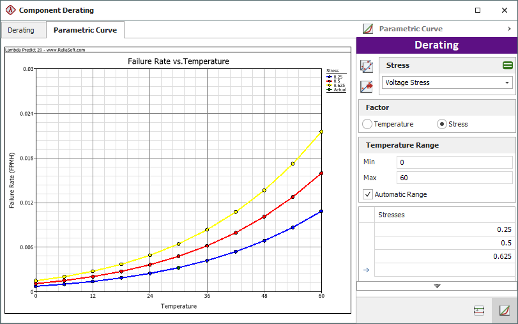Uncheck the Automatic Range checkbox
The width and height of the screenshot is (518, 324).
click(367, 194)
